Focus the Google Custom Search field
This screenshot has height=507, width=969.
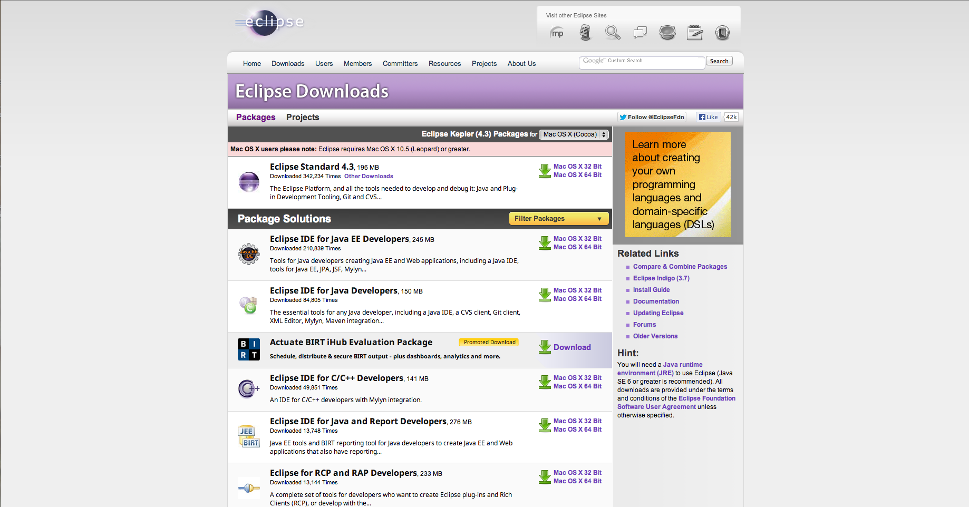[642, 62]
